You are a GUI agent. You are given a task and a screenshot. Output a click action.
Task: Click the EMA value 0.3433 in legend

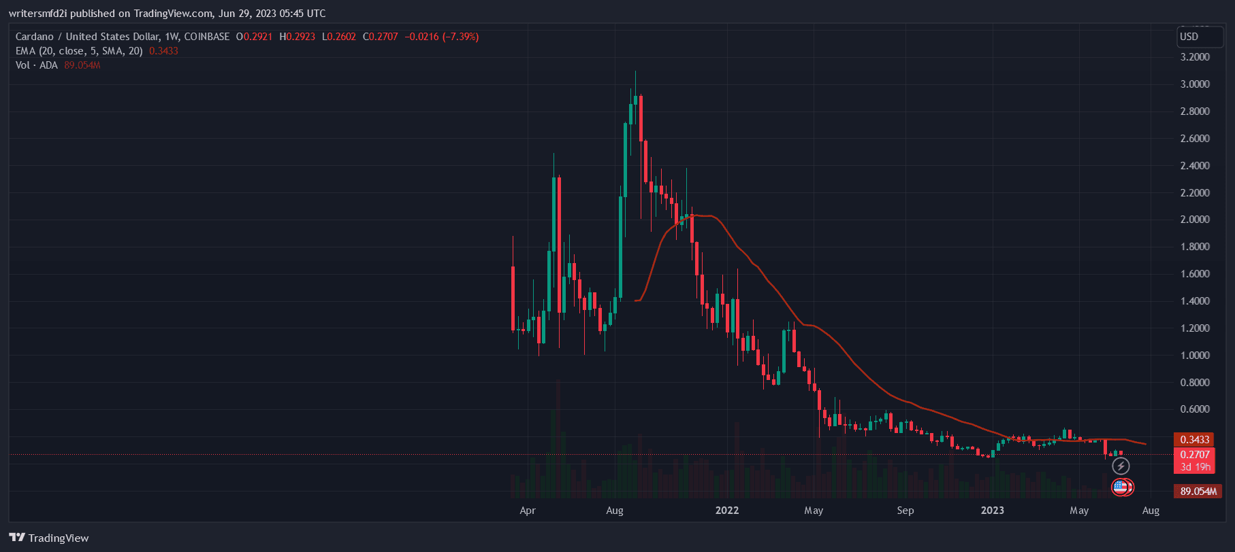163,51
